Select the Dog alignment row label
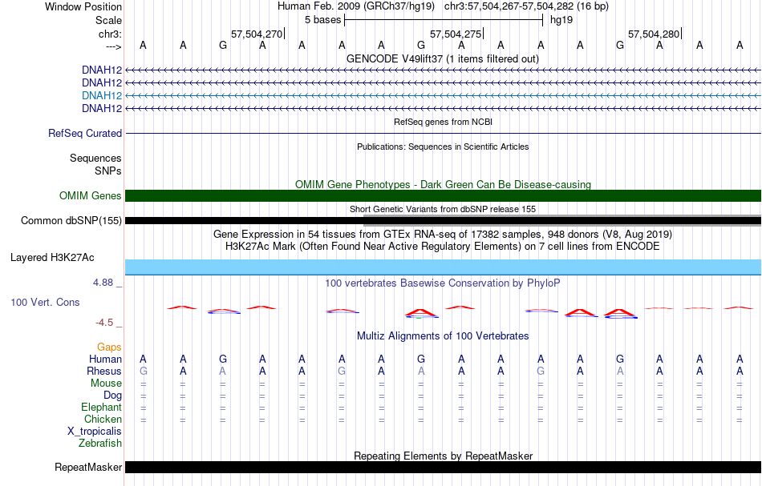Screen dimensions: 762x486 (112, 396)
